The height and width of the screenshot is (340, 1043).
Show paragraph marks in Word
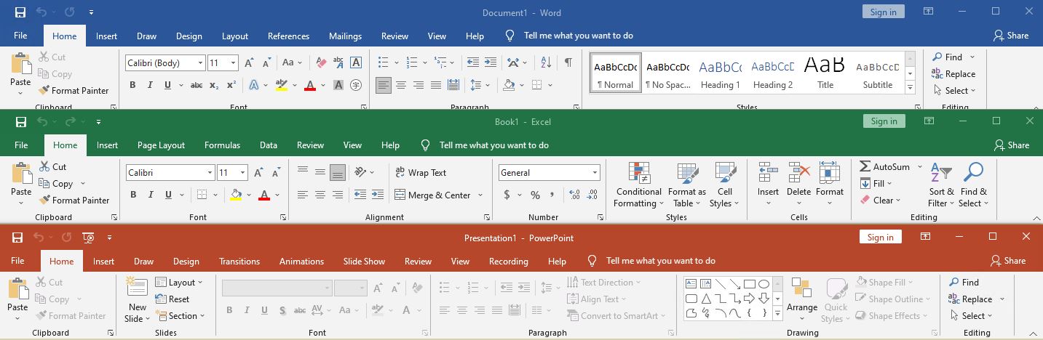point(568,62)
